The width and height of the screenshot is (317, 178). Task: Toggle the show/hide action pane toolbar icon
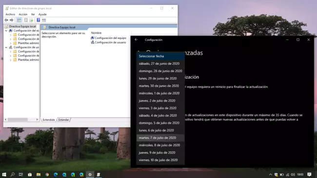[x=44, y=20]
